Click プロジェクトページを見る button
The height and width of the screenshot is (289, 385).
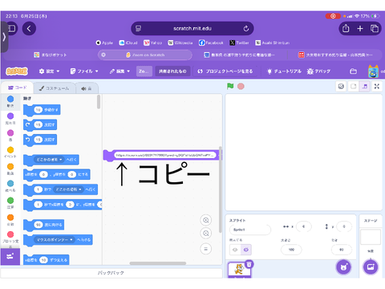225,71
